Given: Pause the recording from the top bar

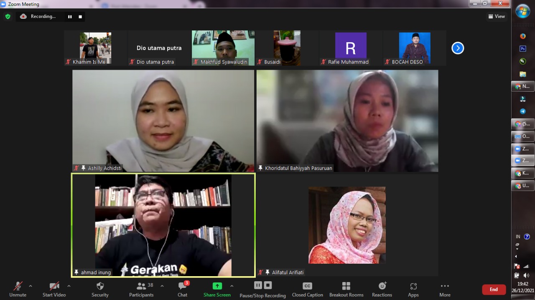Looking at the screenshot, I should (x=70, y=17).
